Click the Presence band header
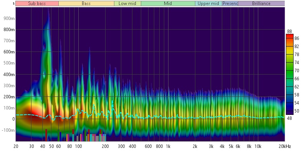 pos(230,3)
